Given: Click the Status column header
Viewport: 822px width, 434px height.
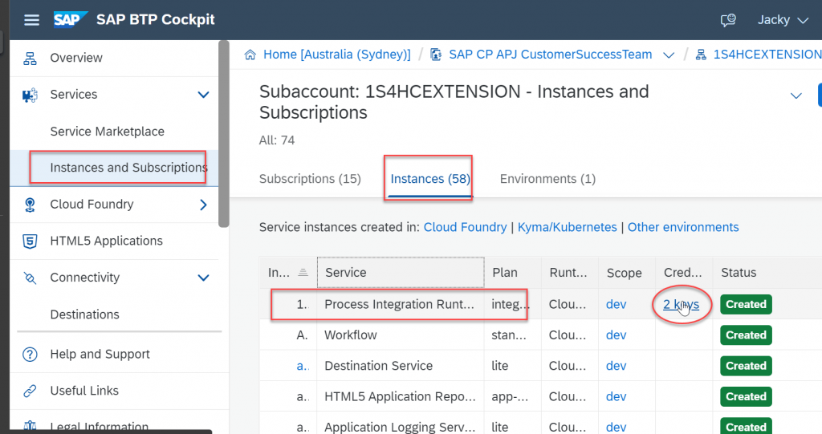Looking at the screenshot, I should pyautogui.click(x=767, y=273).
